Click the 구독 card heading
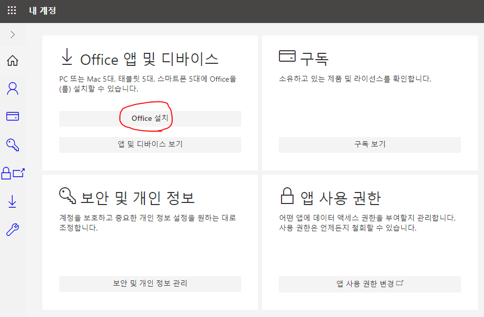Viewport: 484px width, 317px height. (x=314, y=59)
